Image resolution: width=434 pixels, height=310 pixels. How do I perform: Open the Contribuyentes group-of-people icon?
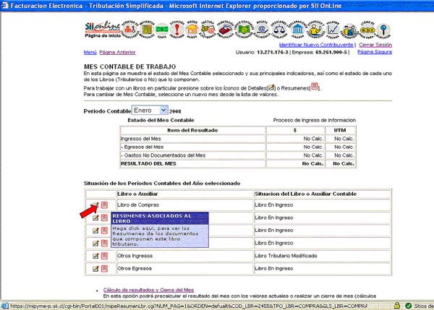(349, 30)
